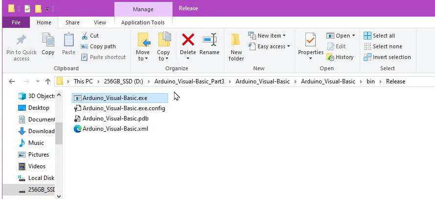Viewport: 435px width, 199px height.
Task: Open the Easy access dropdown
Action: pos(269,46)
